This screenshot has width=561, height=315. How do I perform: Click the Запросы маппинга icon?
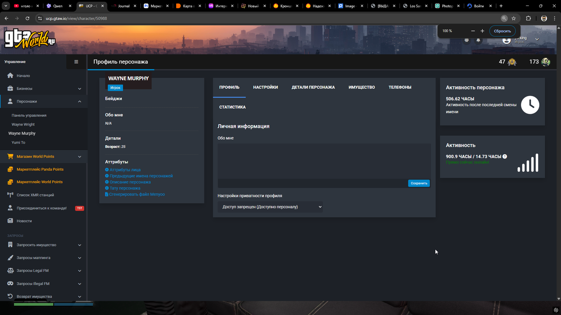click(x=11, y=258)
